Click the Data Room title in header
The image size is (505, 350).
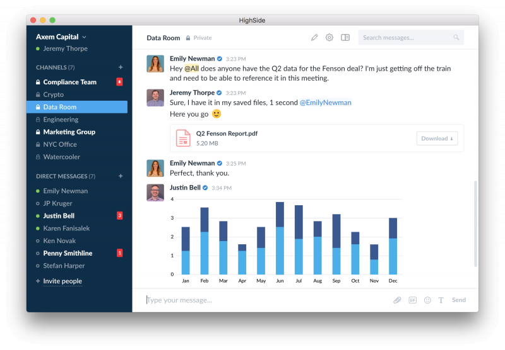pos(163,38)
